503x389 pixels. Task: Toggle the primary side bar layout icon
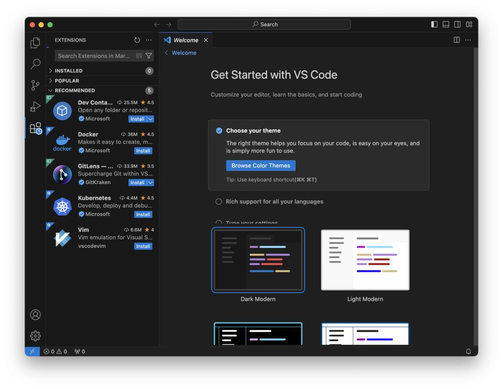click(434, 24)
